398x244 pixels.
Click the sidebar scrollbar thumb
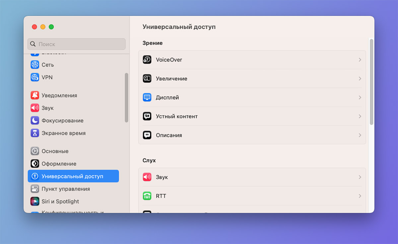(x=126, y=98)
